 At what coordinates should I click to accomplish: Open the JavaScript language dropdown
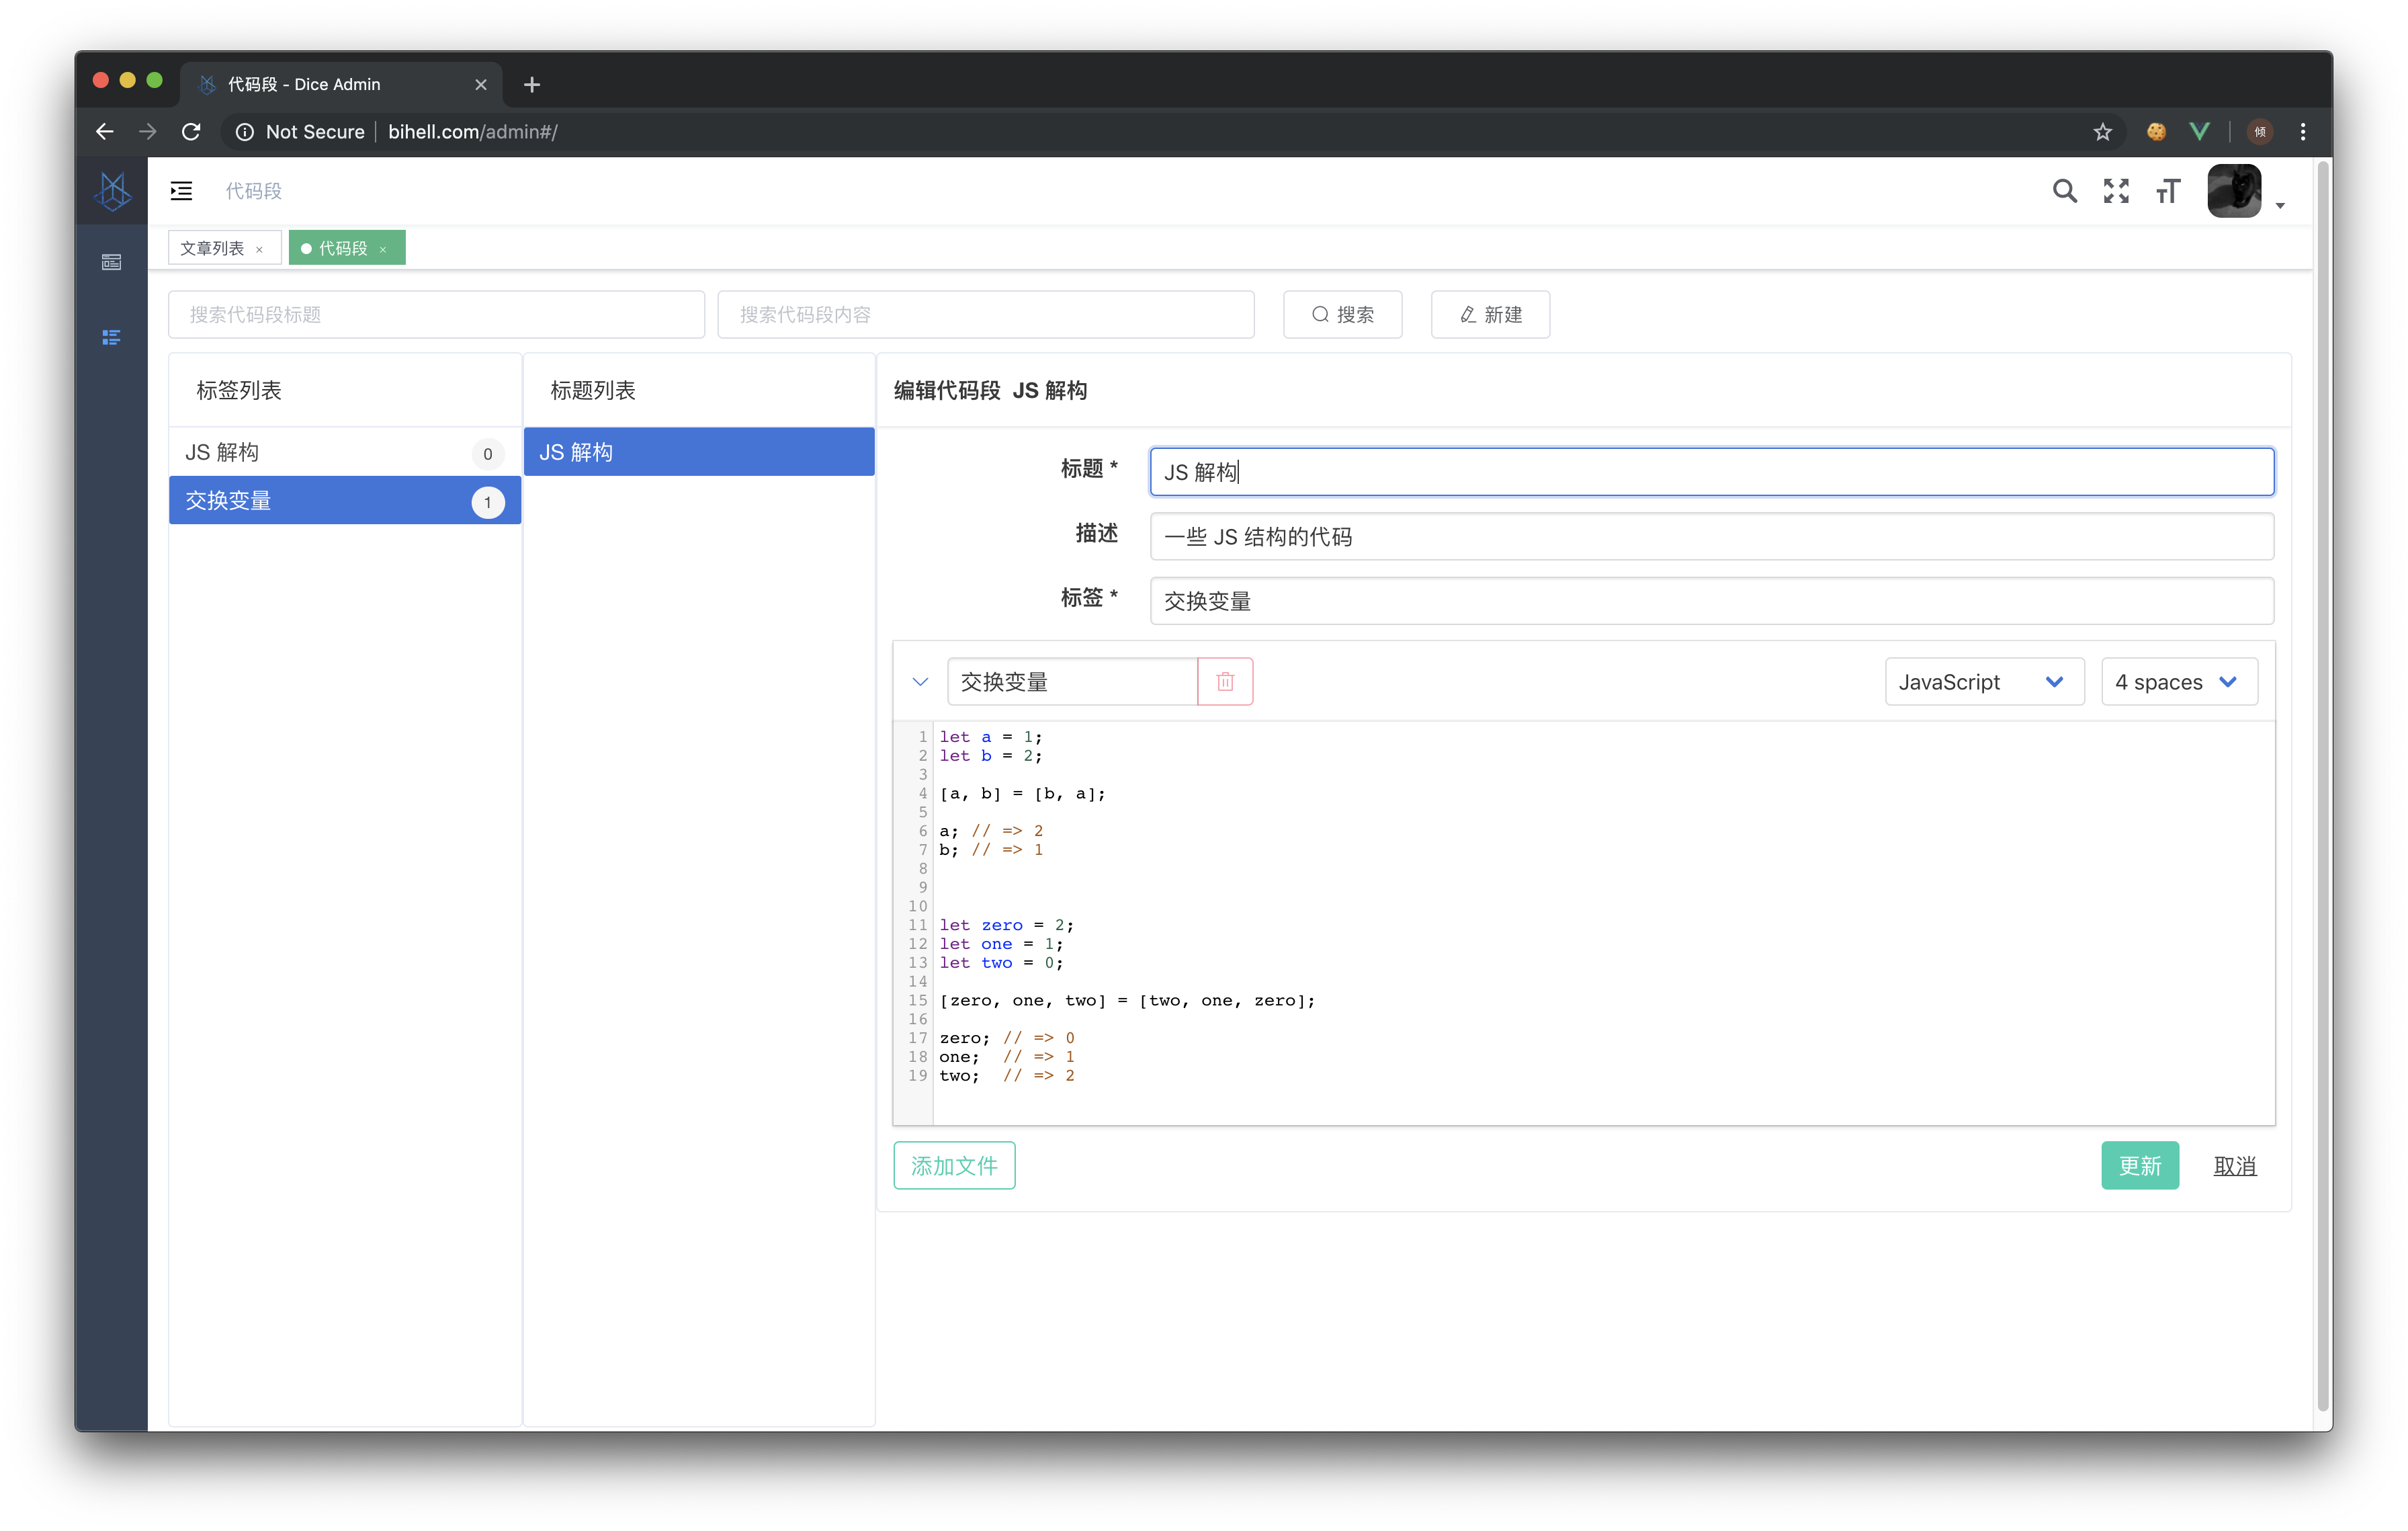[1984, 682]
